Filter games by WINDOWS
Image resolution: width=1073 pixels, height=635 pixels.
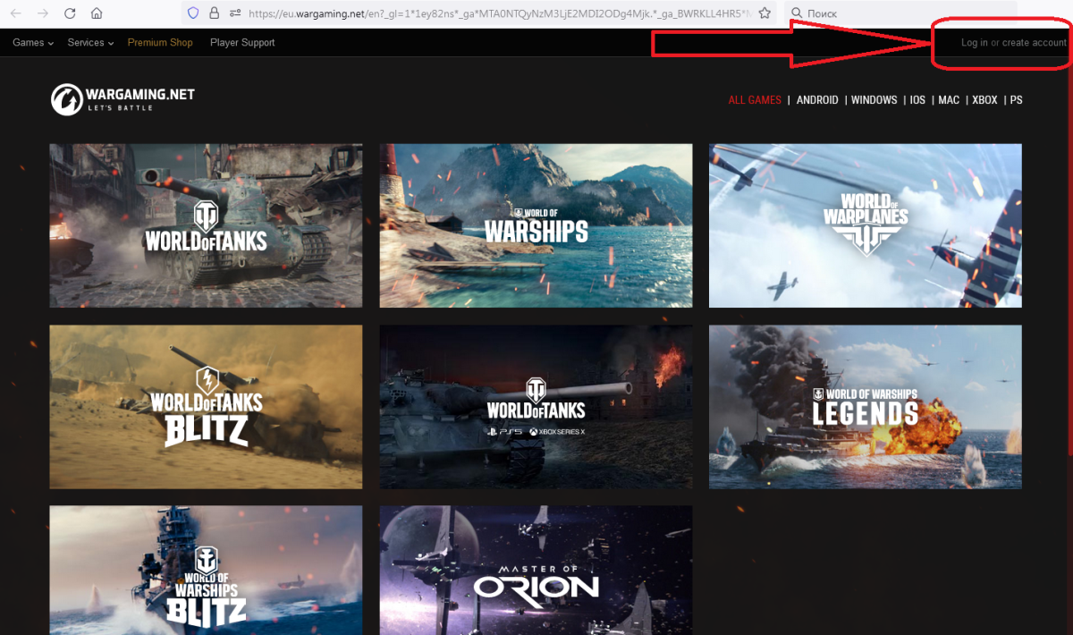[874, 100]
